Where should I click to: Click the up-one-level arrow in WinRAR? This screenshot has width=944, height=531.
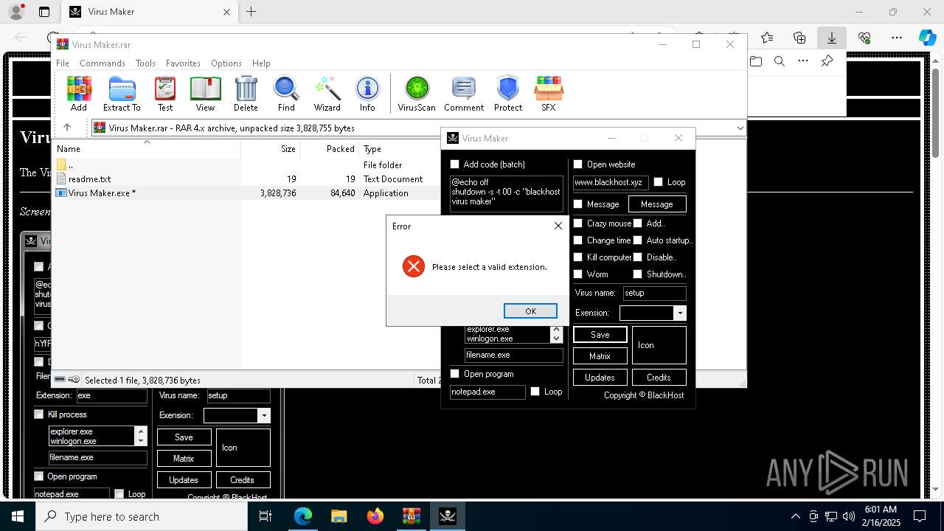coord(66,128)
